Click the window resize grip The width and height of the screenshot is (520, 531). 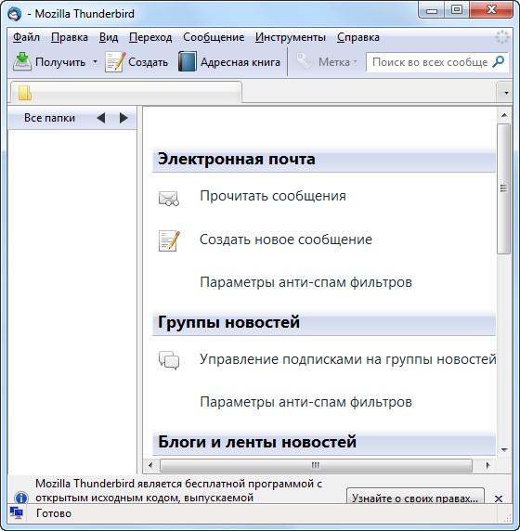pyautogui.click(x=508, y=518)
